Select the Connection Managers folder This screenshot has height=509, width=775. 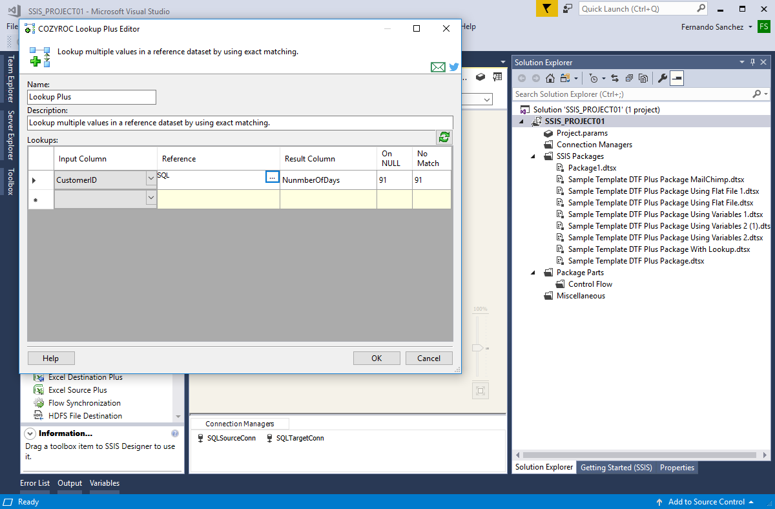[x=594, y=145]
